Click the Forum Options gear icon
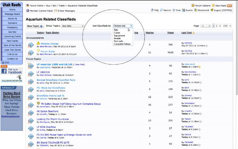Image resolution: width=238 pixels, height=149 pixels. pyautogui.click(x=193, y=6)
